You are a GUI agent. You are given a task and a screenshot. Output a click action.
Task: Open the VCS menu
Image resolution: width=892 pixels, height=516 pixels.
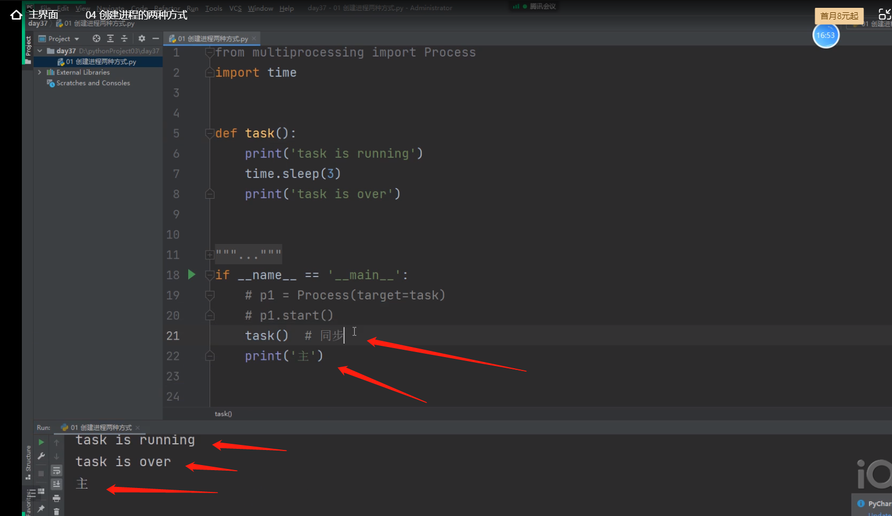(235, 8)
